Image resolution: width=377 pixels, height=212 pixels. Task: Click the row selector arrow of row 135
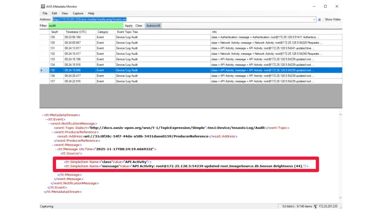tap(42, 70)
